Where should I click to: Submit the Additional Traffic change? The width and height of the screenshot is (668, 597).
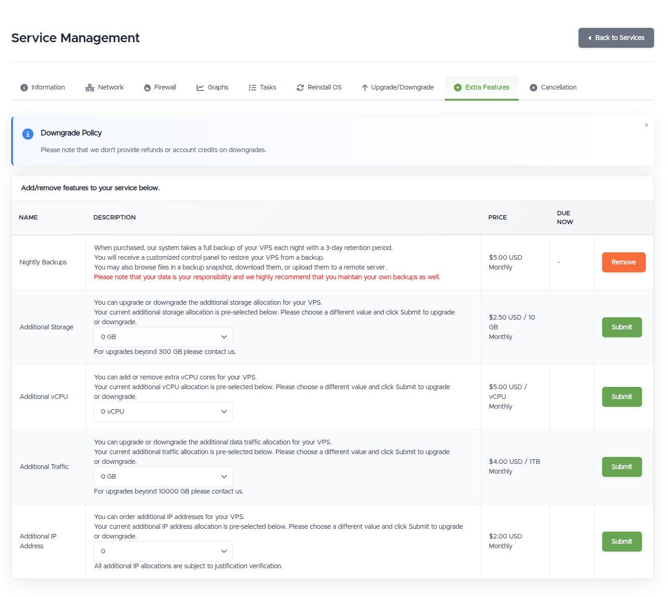click(622, 467)
